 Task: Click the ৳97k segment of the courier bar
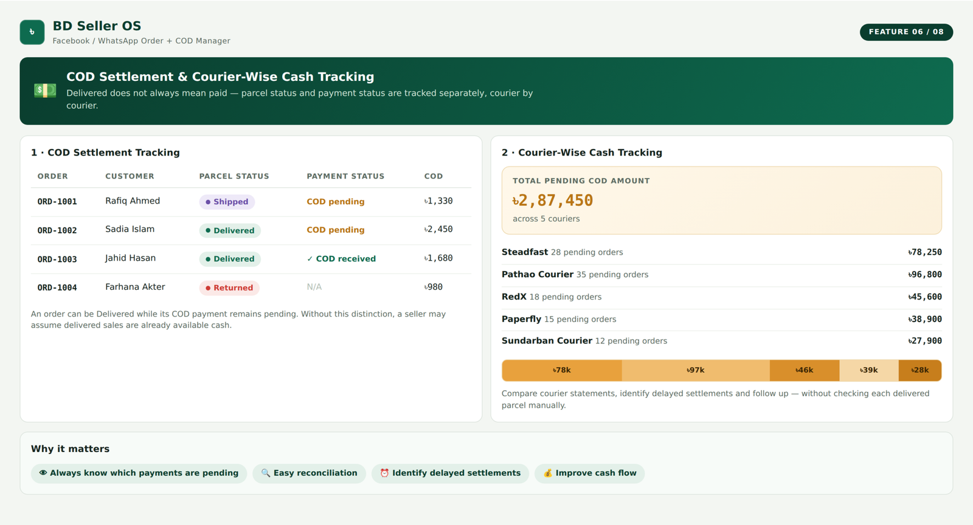click(x=696, y=370)
